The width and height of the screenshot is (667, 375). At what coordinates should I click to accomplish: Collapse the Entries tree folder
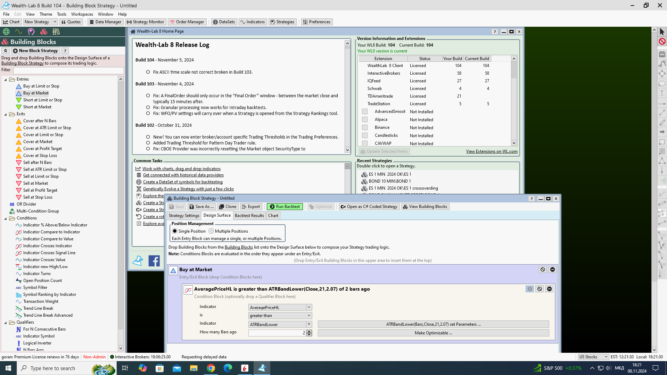[x=6, y=80]
